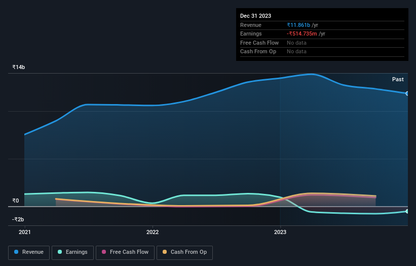Click the ₹11.861b revenue value
This screenshot has height=266, width=416.
click(x=298, y=25)
